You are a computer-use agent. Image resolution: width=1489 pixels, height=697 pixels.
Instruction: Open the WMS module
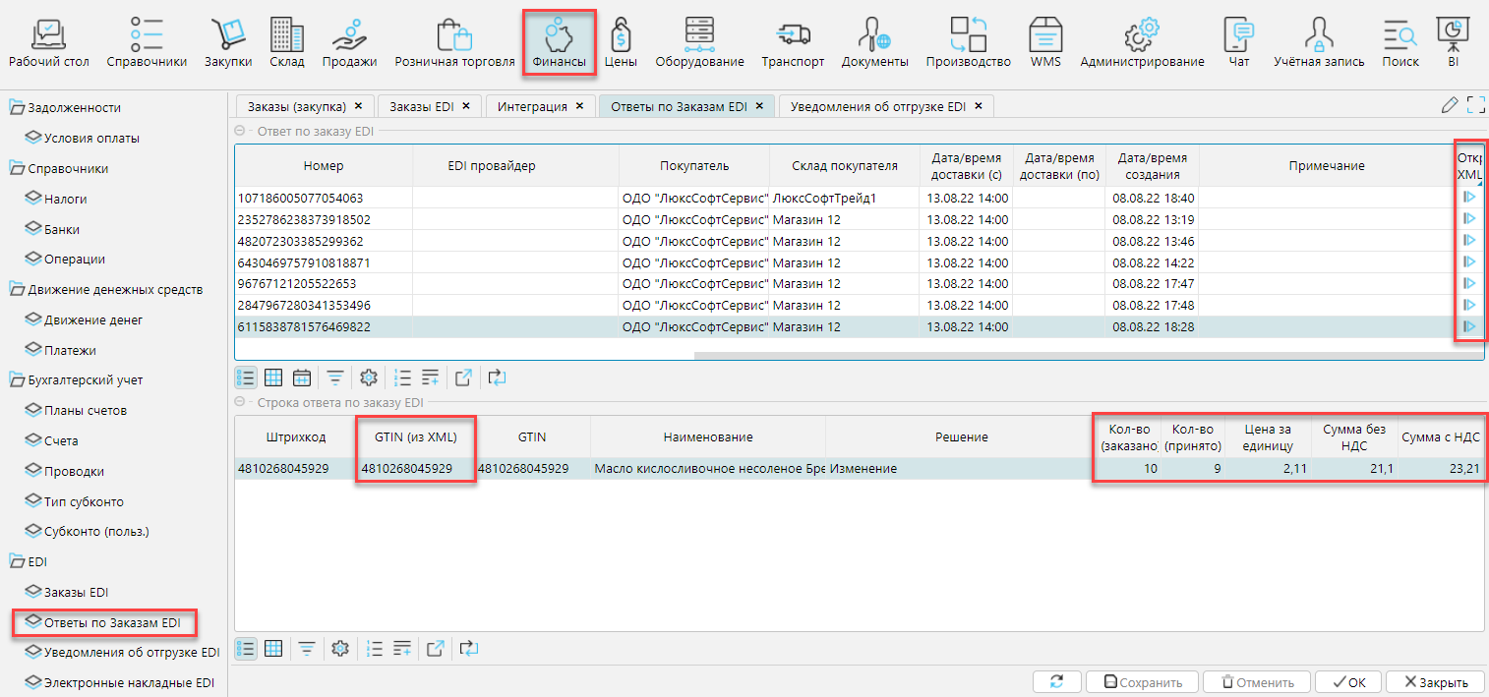click(1045, 42)
